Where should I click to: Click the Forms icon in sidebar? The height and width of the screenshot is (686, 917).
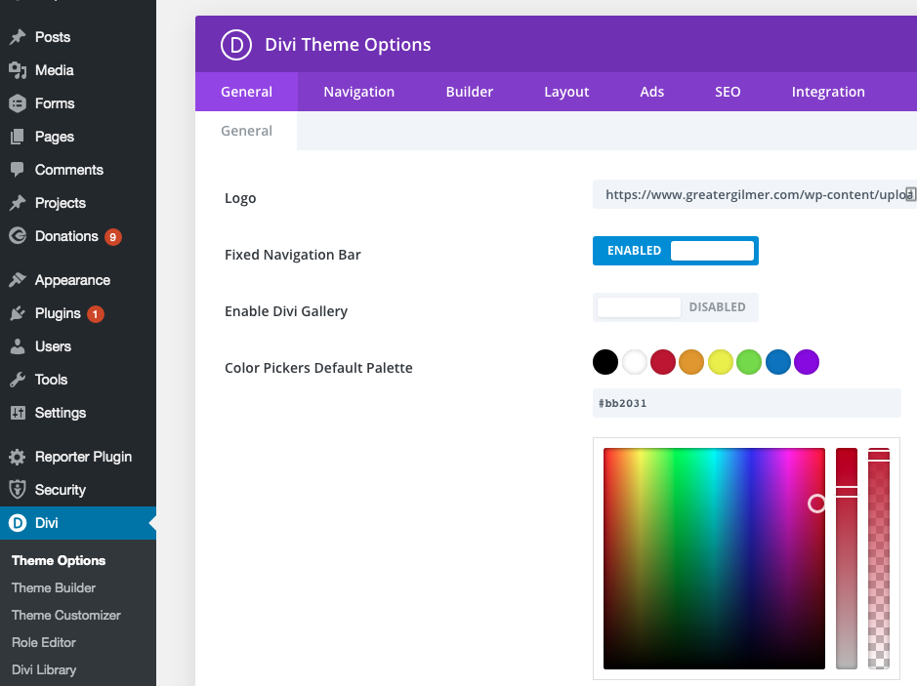tap(18, 103)
